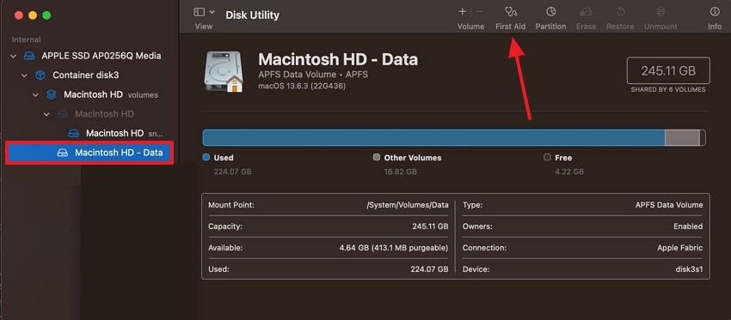Collapse the dimmed Macintosh HD row
731x320 pixels.
tap(46, 114)
